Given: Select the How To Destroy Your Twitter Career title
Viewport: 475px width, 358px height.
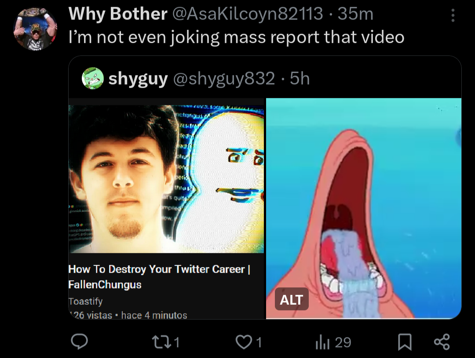Looking at the screenshot, I should (159, 277).
